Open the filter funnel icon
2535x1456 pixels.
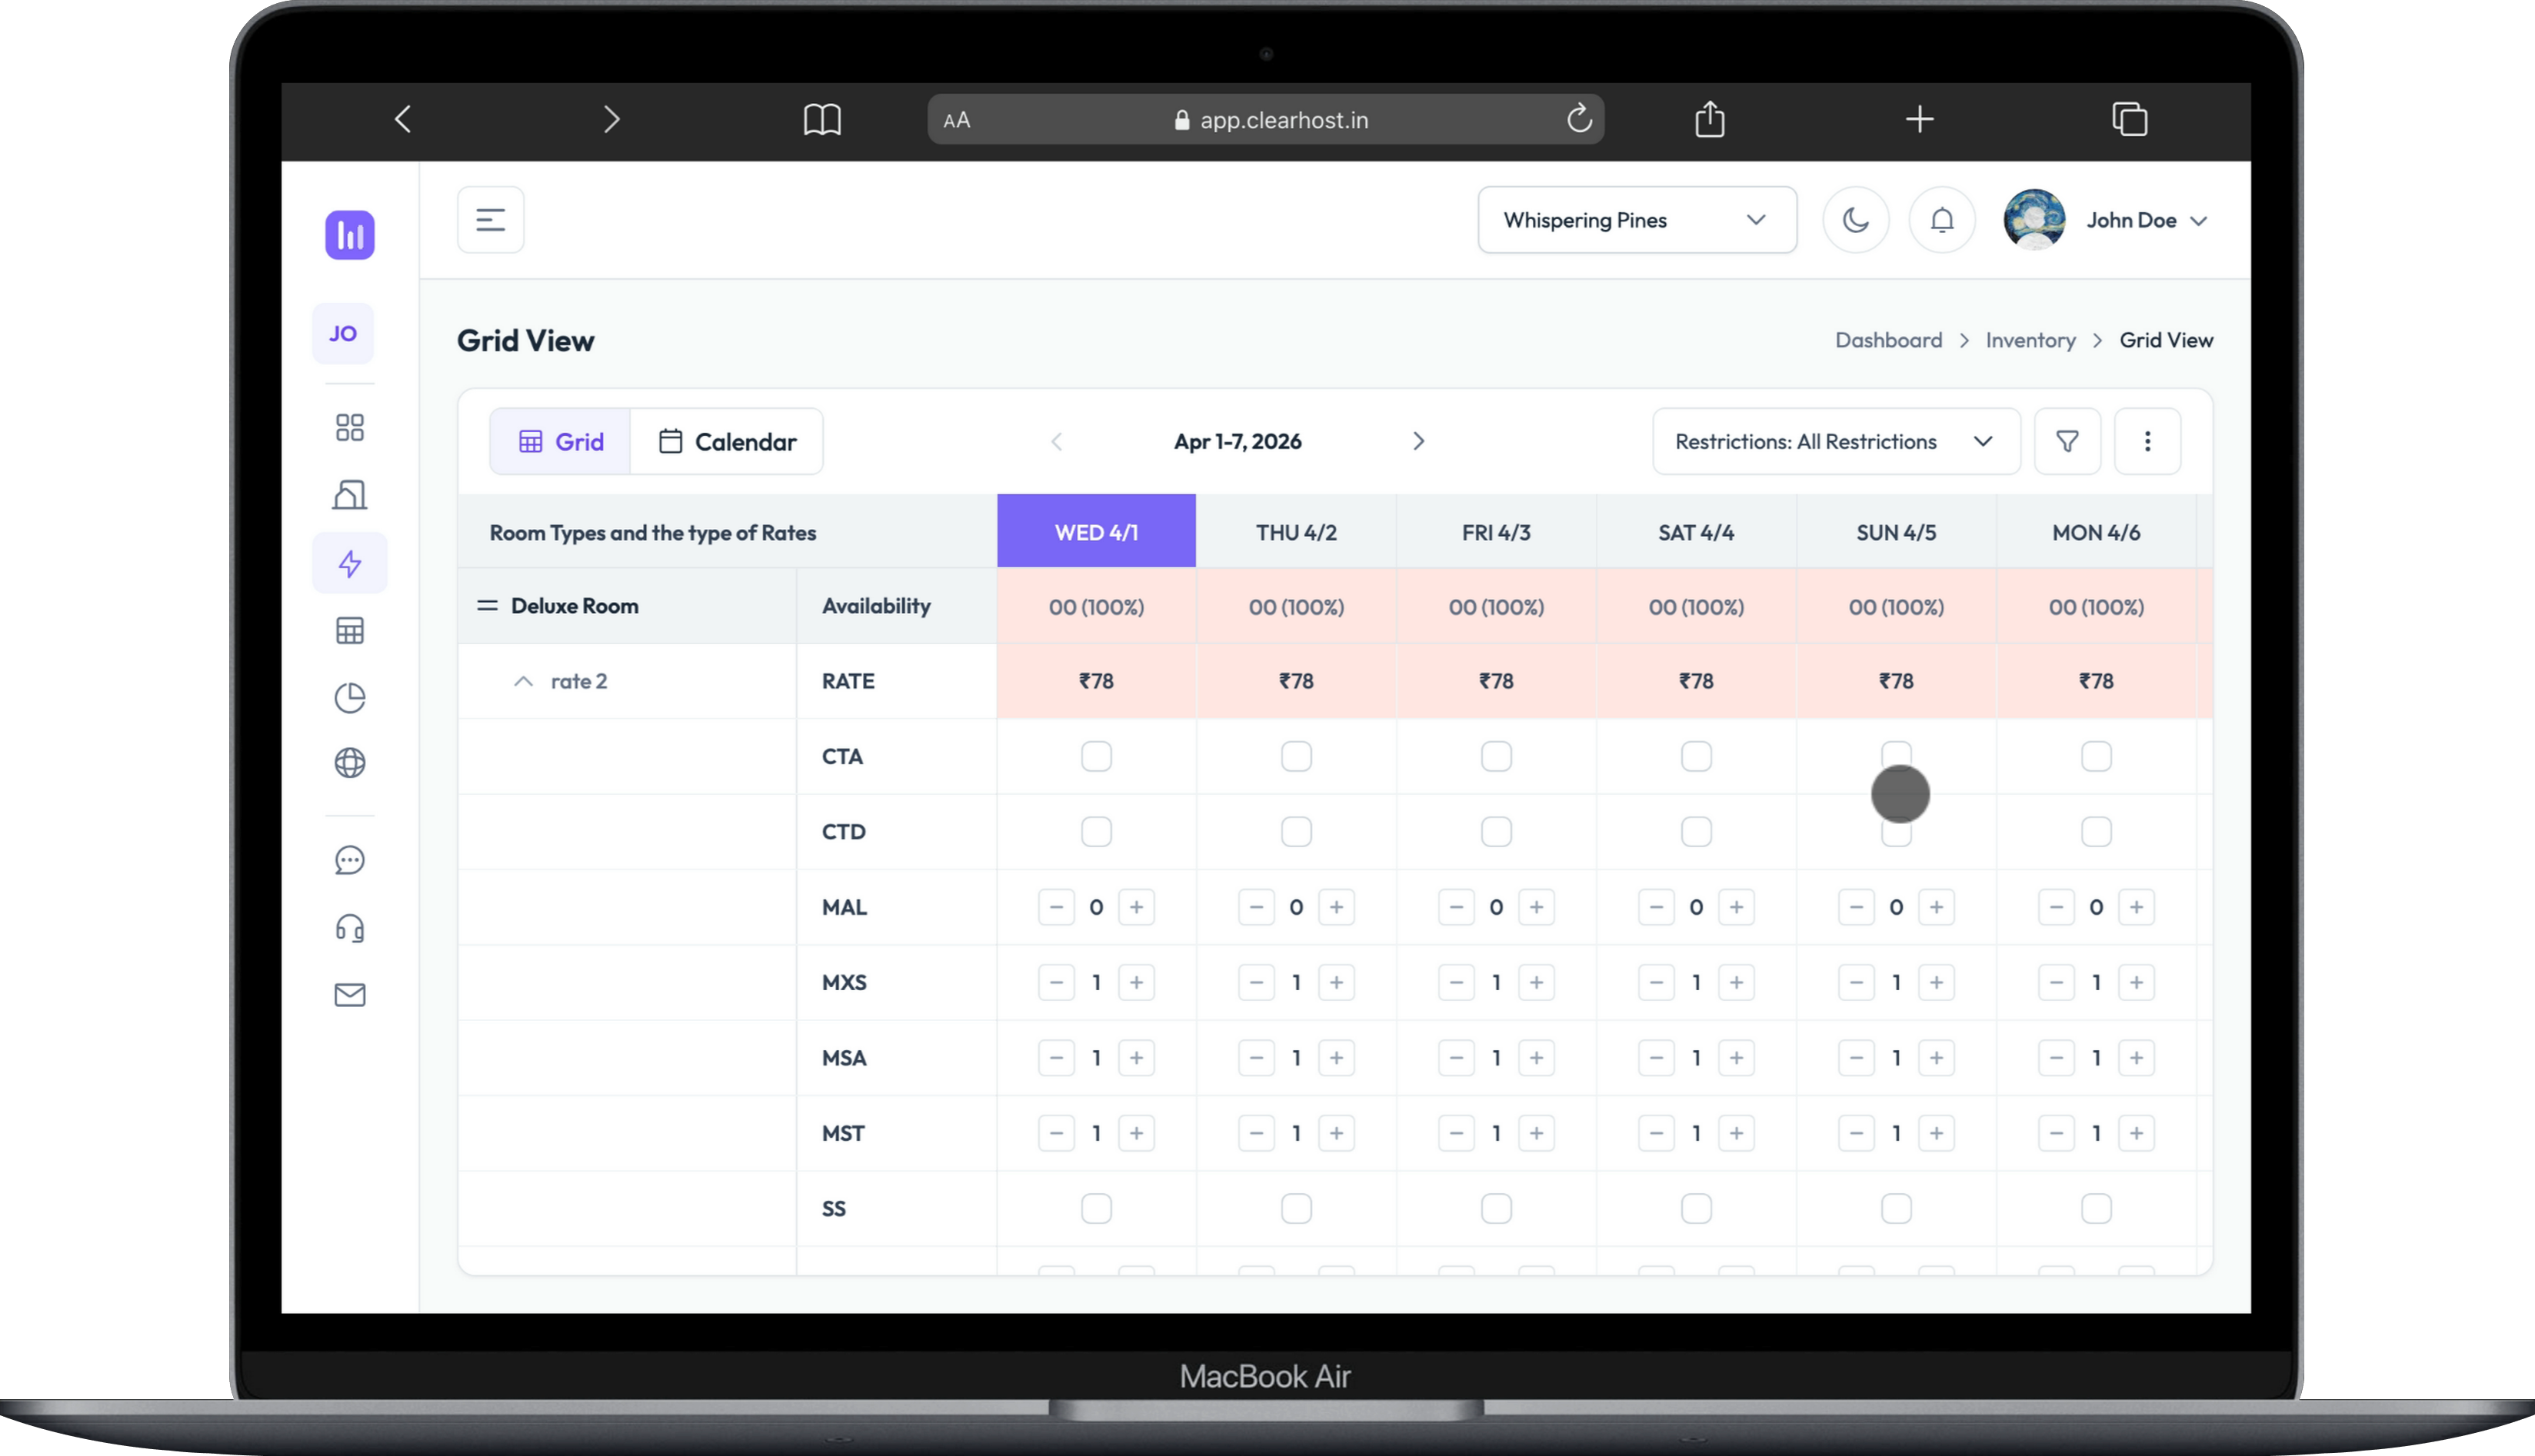[2067, 441]
